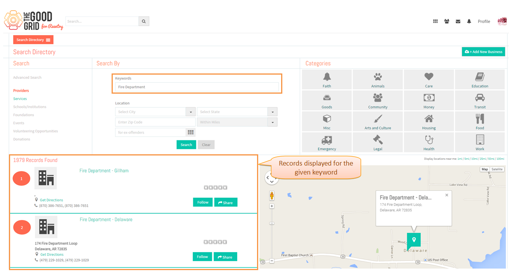The width and height of the screenshot is (509, 274).
Task: Open the apps grid icon
Action: 436,21
